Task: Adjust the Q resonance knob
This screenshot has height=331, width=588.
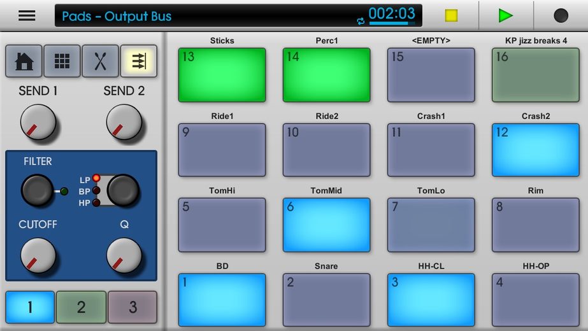Action: point(124,255)
